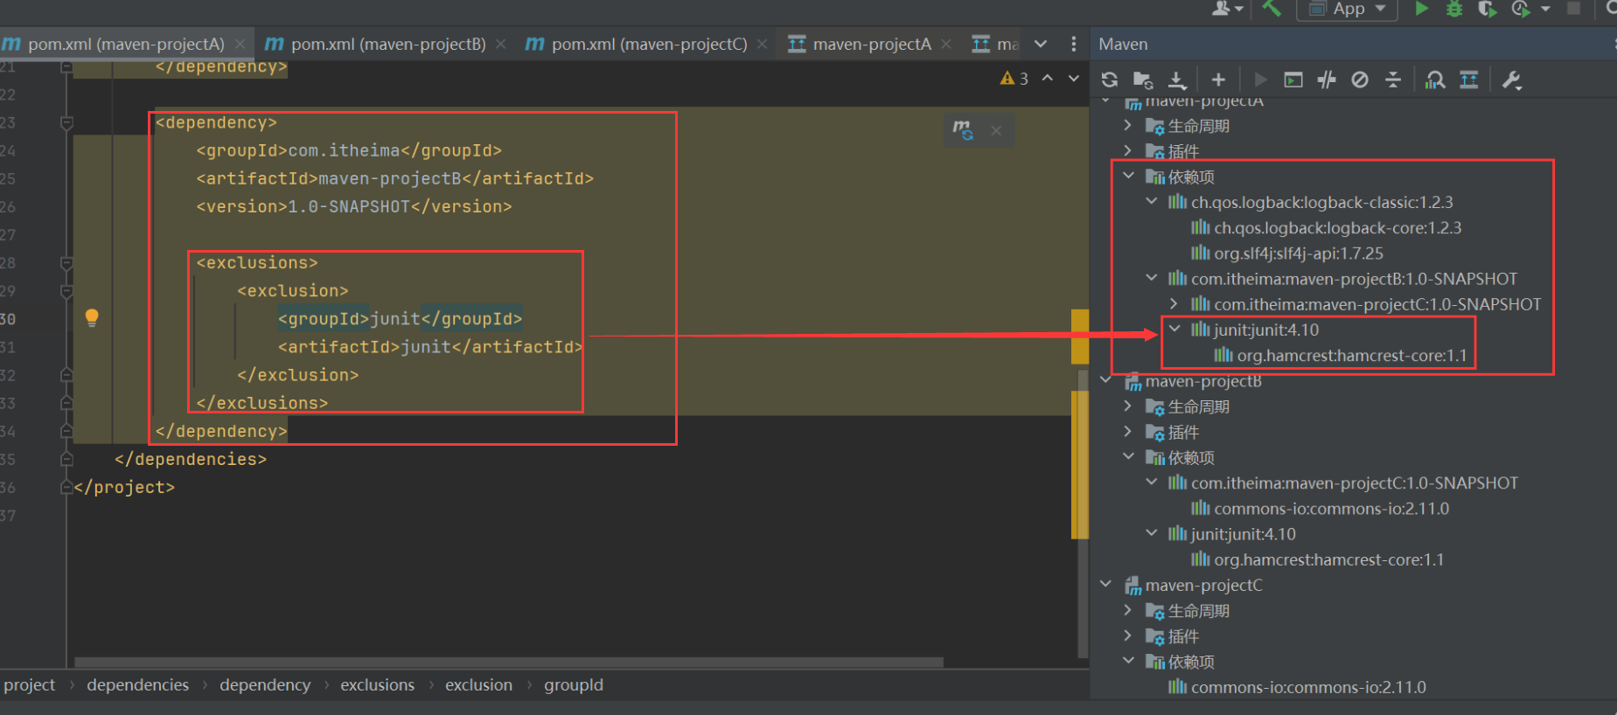This screenshot has height=715, width=1617.
Task: Collapse all nodes in Maven tree
Action: (1393, 80)
